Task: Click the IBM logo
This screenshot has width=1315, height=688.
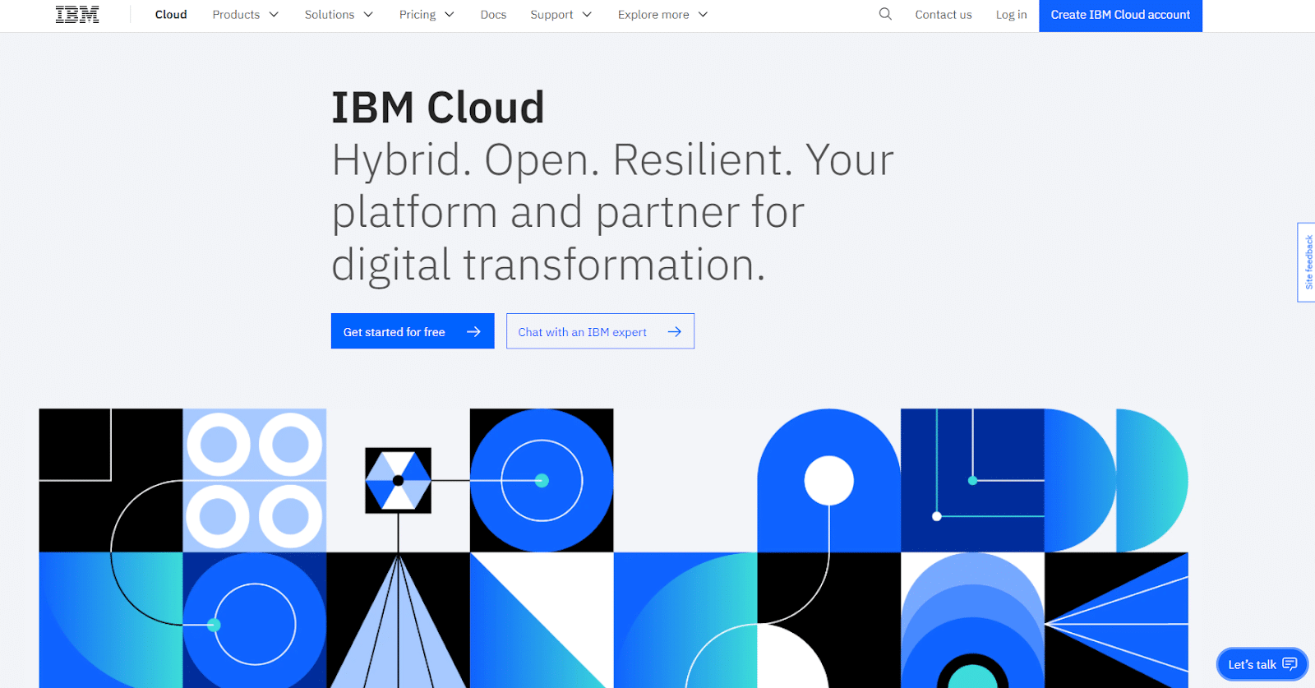Action: click(x=77, y=15)
